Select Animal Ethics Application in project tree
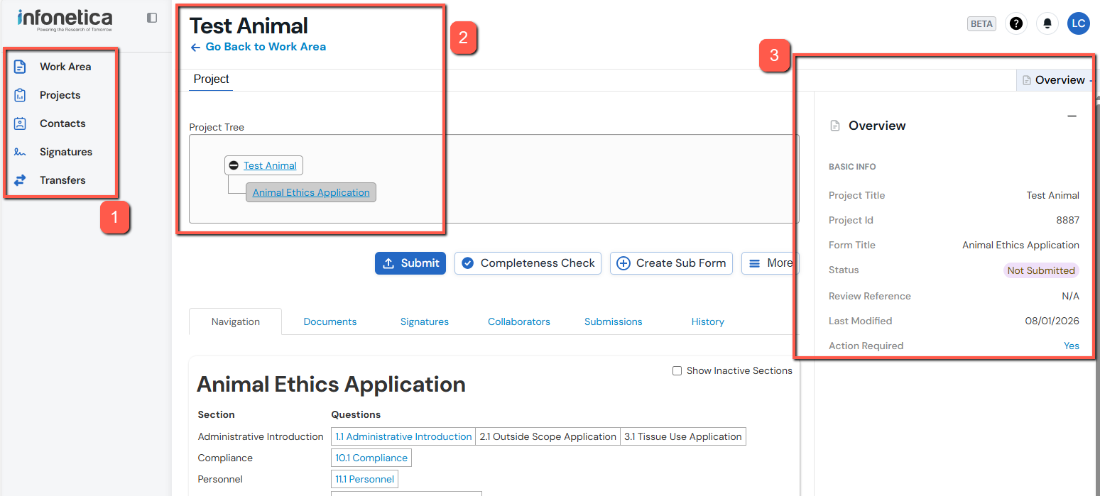Viewport: 1100px width, 496px height. (311, 192)
